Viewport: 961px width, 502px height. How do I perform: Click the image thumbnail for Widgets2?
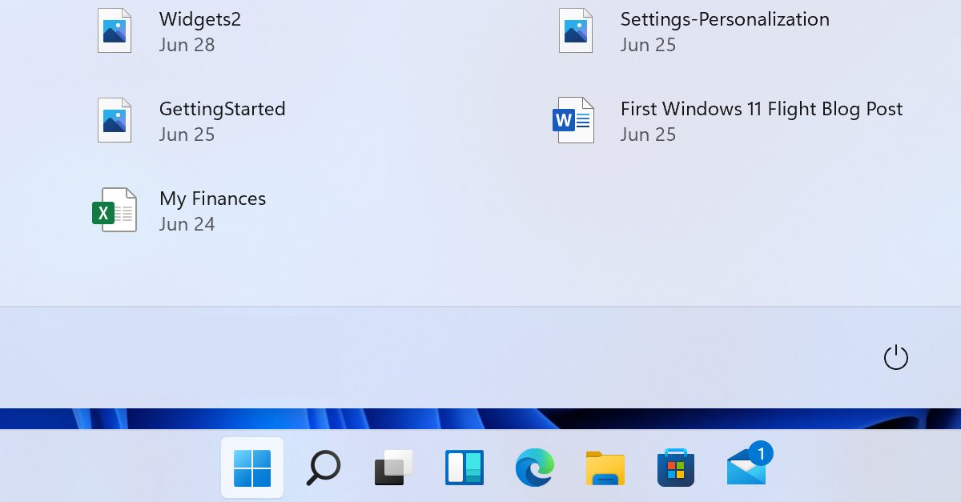point(114,30)
